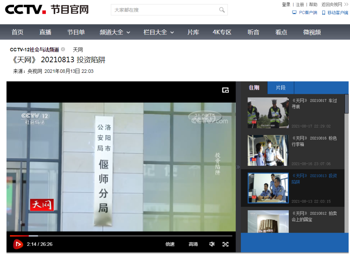Screen dimensions: 350x254
Task: Click title 《天网》20210816 粉色行李箱
Action: click(314, 141)
